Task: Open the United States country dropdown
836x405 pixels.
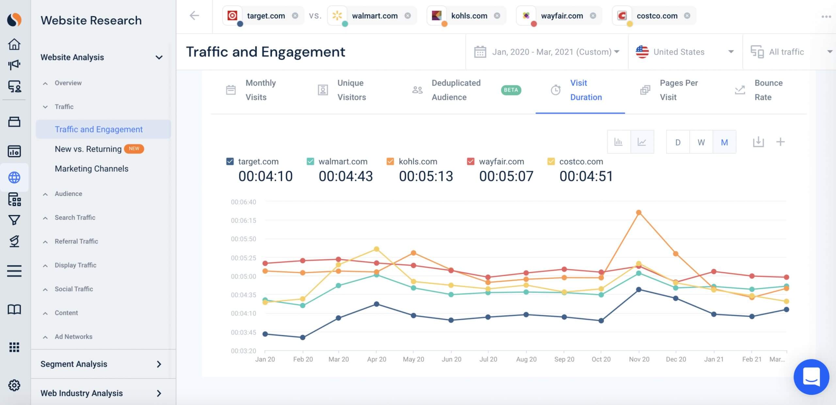Action: click(x=685, y=52)
